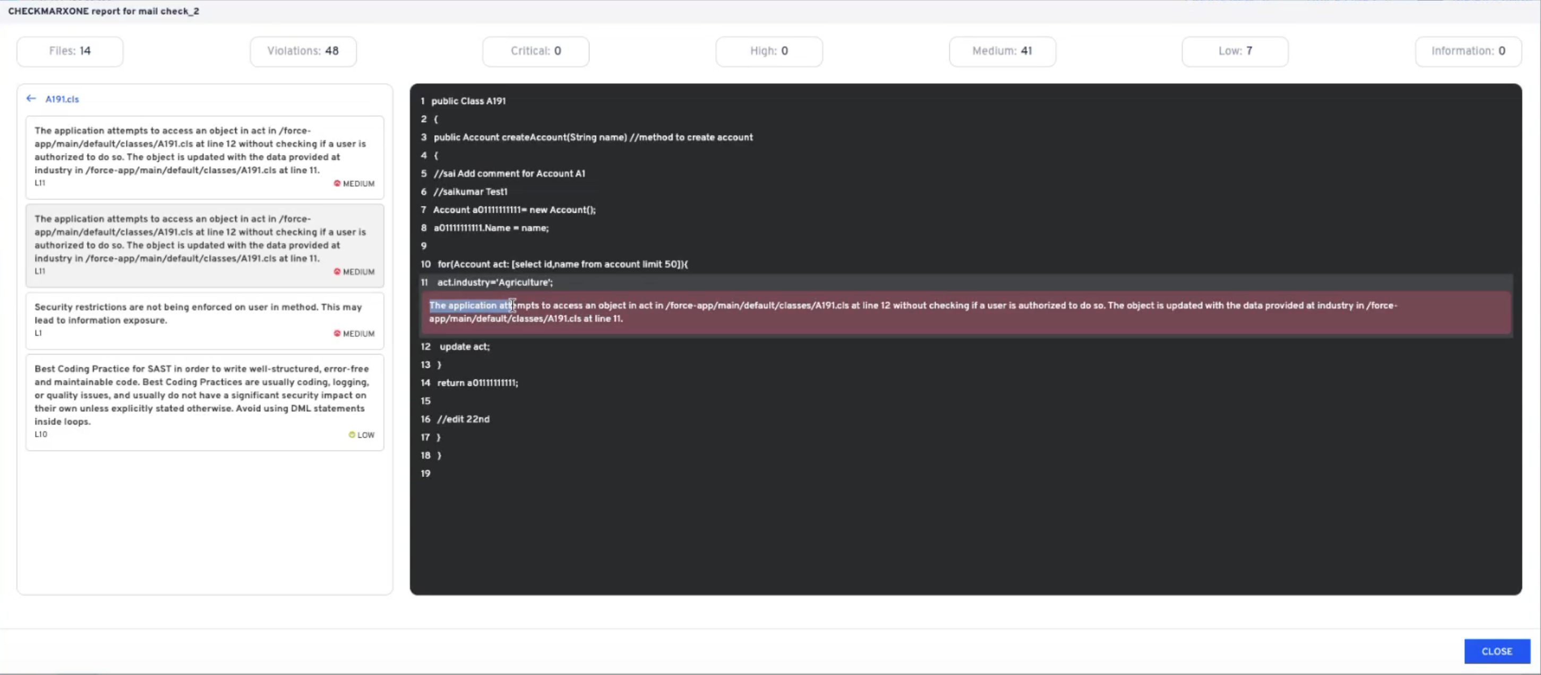Click the CLOSE button
This screenshot has width=1541, height=675.
tap(1496, 651)
